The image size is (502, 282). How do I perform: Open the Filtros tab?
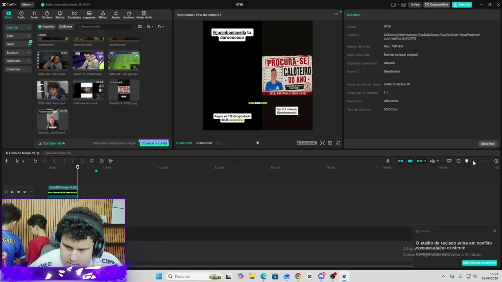tap(103, 15)
